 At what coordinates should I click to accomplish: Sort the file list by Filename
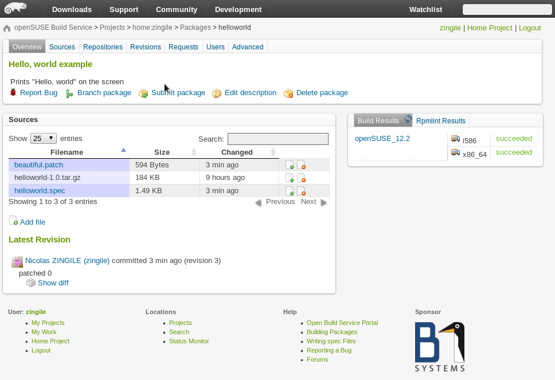[x=67, y=152]
